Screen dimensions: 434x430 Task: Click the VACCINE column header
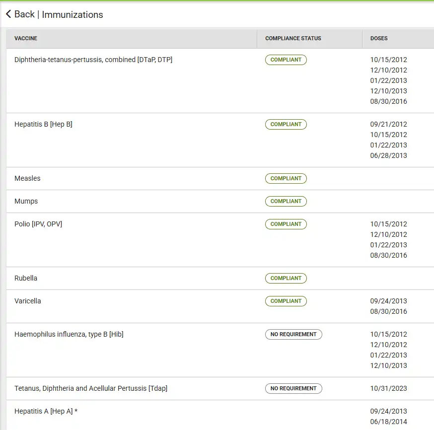tap(26, 38)
